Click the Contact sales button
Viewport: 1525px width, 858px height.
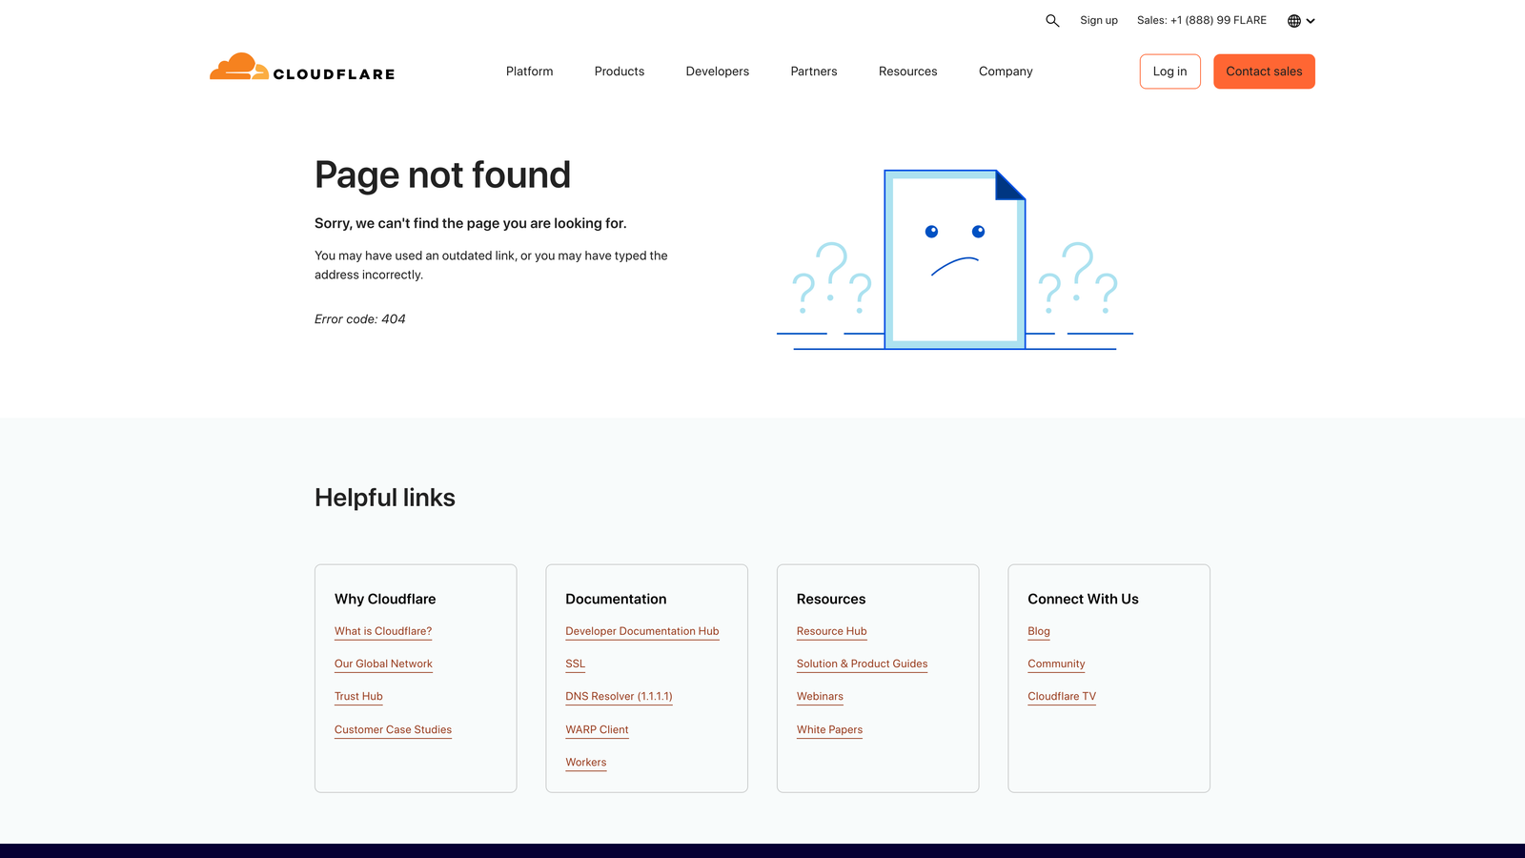tap(1264, 71)
